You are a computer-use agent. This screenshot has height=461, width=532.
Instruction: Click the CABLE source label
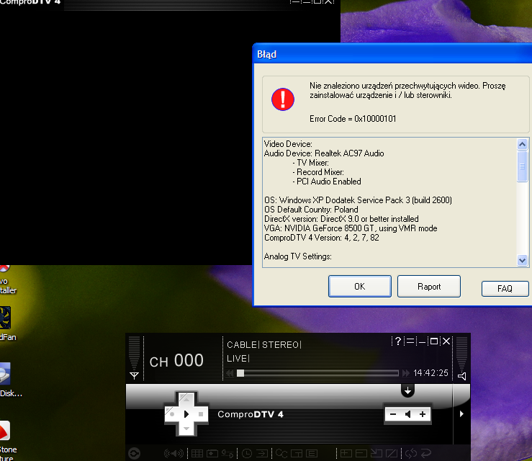(x=242, y=345)
